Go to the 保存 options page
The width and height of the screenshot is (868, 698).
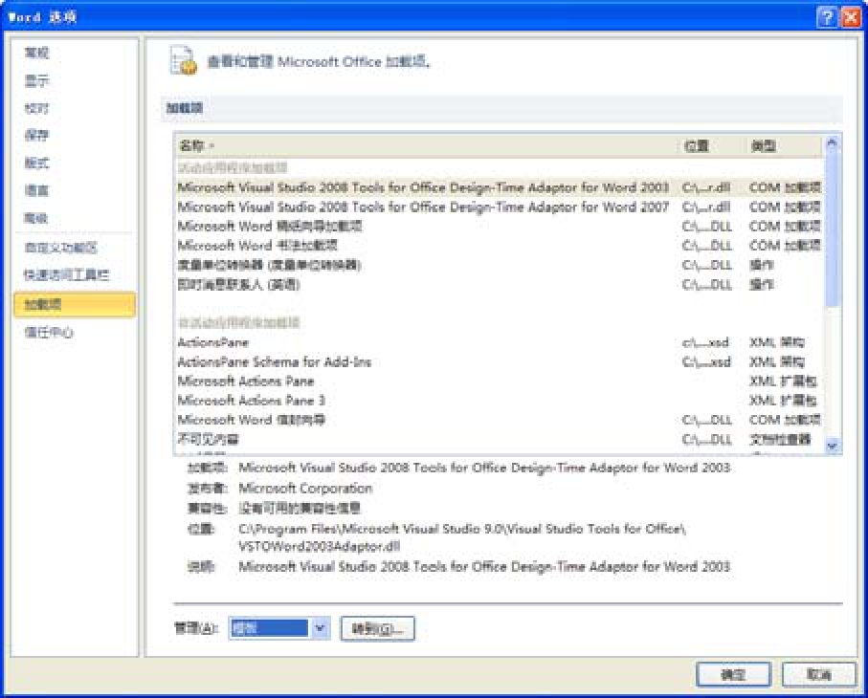[x=37, y=135]
